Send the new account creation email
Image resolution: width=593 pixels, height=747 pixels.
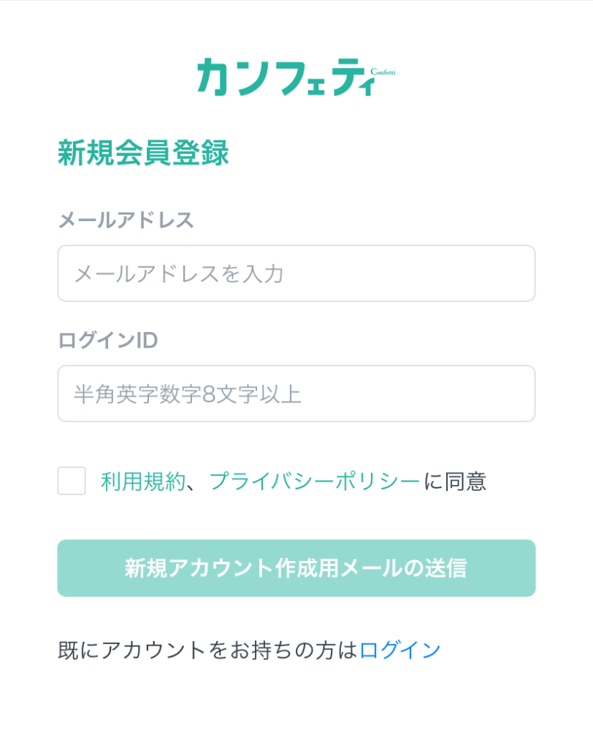pyautogui.click(x=296, y=568)
